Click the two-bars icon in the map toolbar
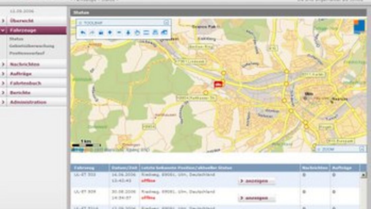 (x=146, y=33)
